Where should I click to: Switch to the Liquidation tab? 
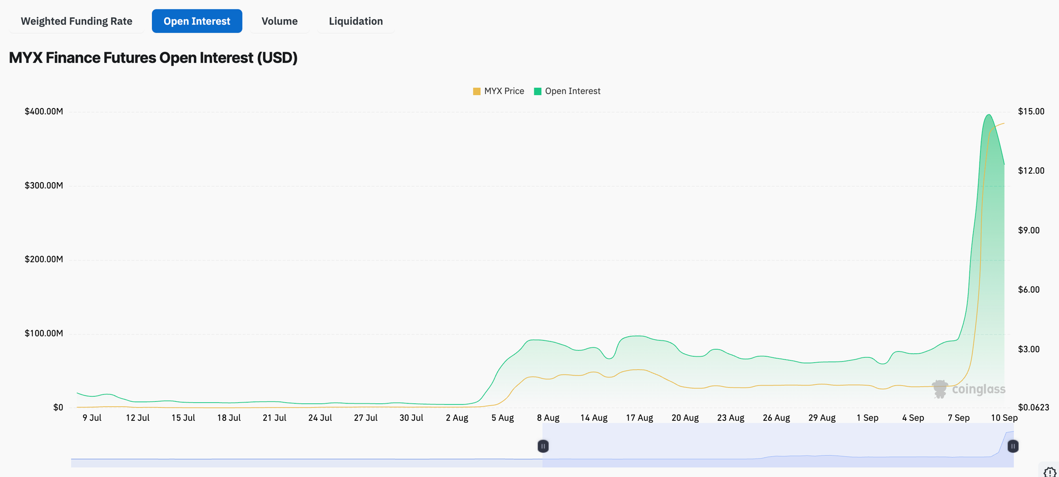356,21
